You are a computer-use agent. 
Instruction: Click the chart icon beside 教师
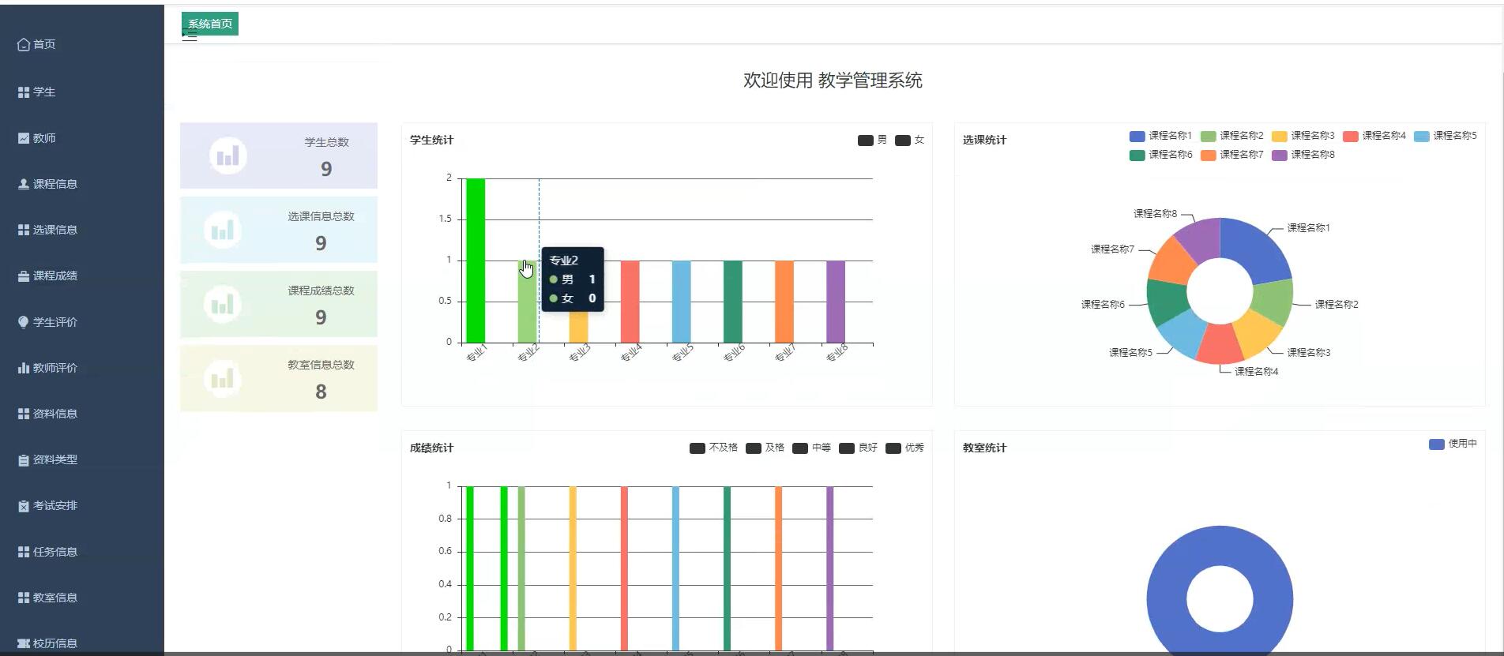click(24, 138)
